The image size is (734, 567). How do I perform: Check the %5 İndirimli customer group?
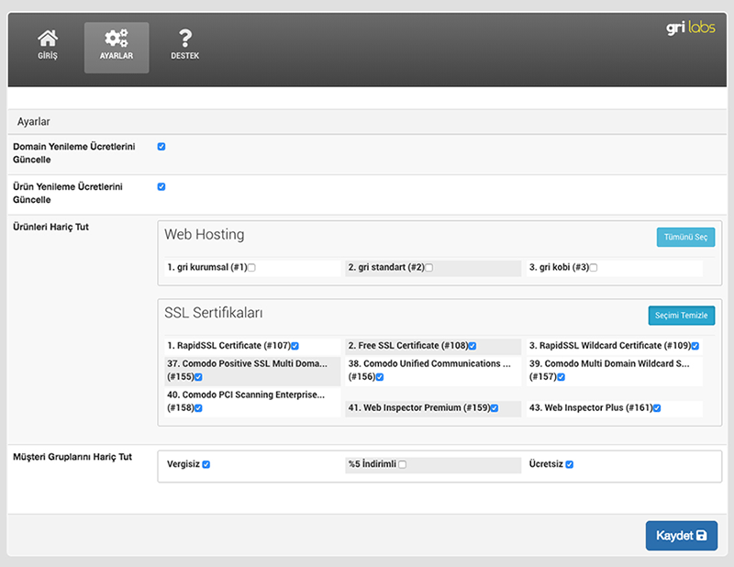tap(403, 464)
